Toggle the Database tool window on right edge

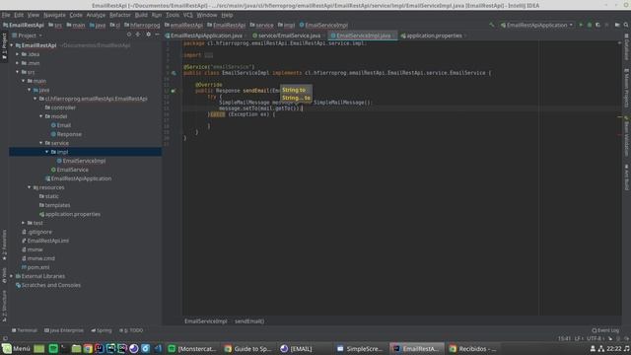[x=627, y=47]
